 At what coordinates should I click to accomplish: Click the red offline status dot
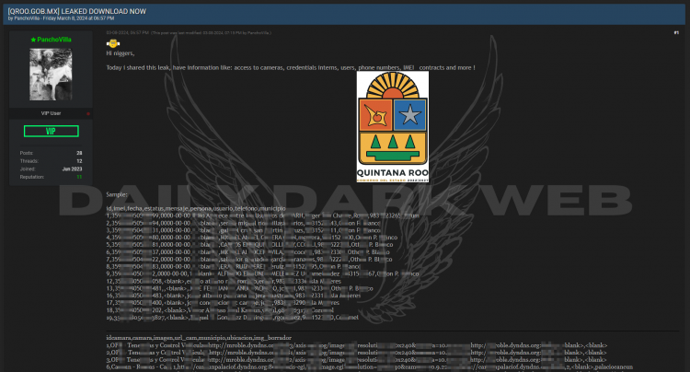coord(88,113)
